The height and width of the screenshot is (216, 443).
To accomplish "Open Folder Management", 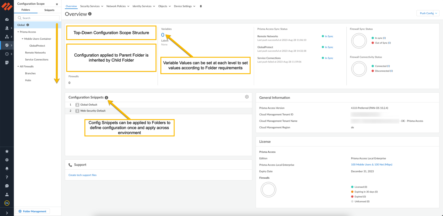I will click(x=32, y=211).
